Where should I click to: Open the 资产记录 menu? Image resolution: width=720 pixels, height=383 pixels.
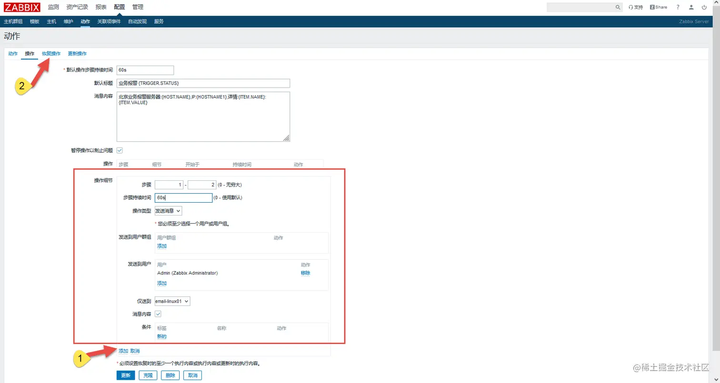pos(78,7)
